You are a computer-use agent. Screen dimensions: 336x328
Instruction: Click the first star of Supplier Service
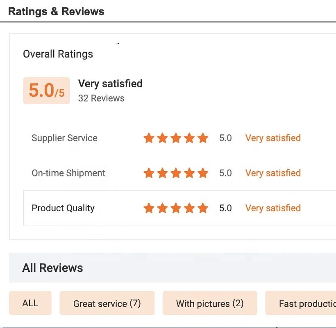click(x=149, y=138)
